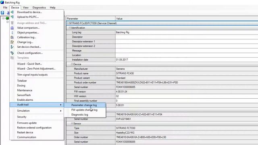Choose Download to device...
258x145 pixels.
click(x=29, y=12)
